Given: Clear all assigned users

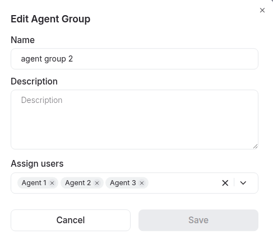Looking at the screenshot, I should tap(225, 183).
